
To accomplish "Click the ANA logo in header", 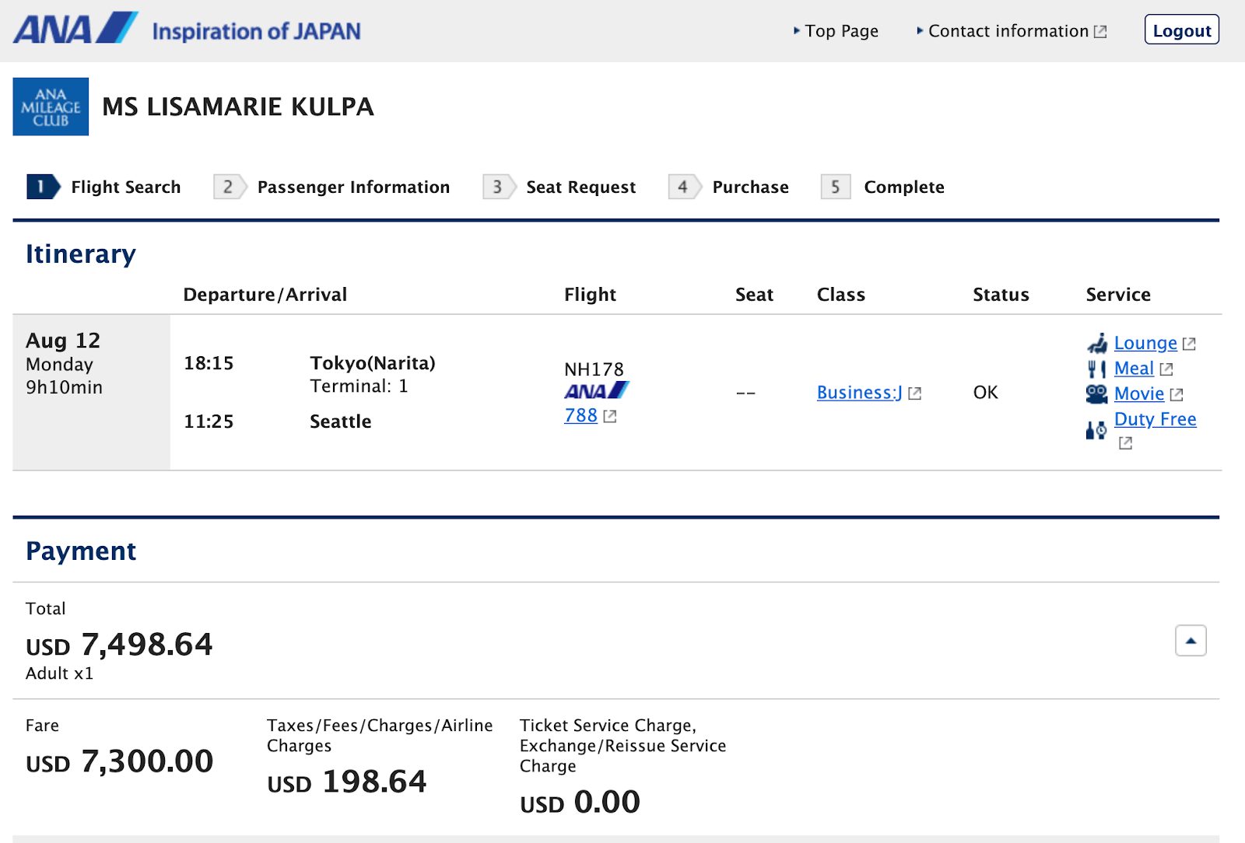I will pyautogui.click(x=75, y=29).
